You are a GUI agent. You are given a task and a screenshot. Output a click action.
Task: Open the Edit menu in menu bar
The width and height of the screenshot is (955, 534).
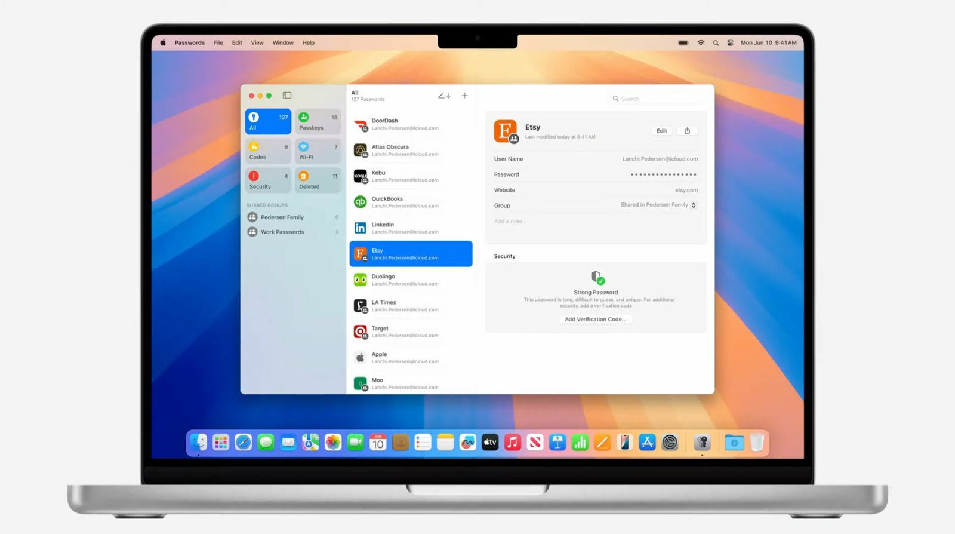[x=237, y=43]
